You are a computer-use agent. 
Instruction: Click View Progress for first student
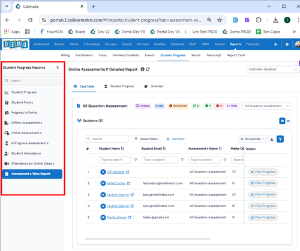(x=263, y=172)
